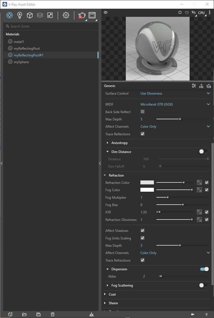The height and width of the screenshot is (318, 214).
Task: Open the Render Elements layers icon
Action: point(40,15)
